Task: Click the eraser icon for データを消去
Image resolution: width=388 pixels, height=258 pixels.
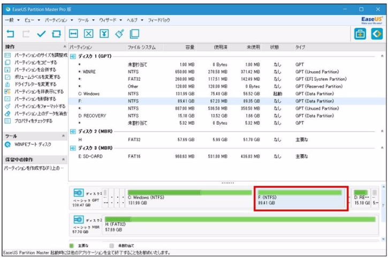Action: (x=7, y=113)
